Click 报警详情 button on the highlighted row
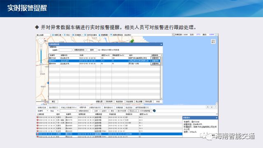Viewport: 263px width, 148px height. click(155, 61)
